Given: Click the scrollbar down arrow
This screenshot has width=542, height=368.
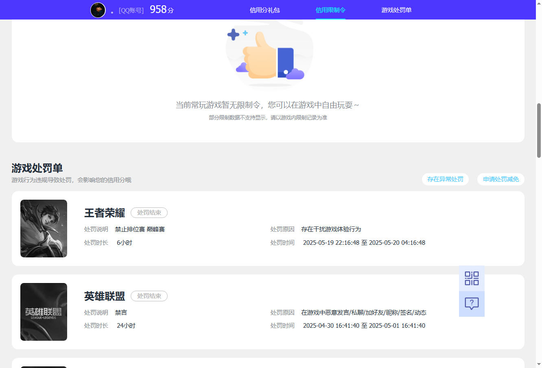Looking at the screenshot, I should coord(539,364).
